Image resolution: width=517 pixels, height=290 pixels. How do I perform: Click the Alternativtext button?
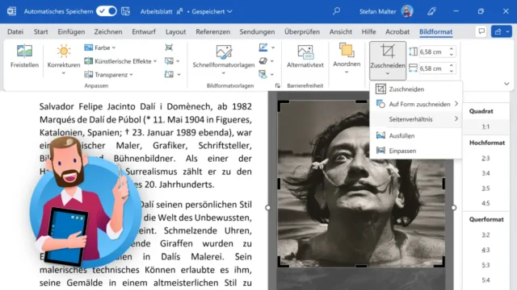305,56
